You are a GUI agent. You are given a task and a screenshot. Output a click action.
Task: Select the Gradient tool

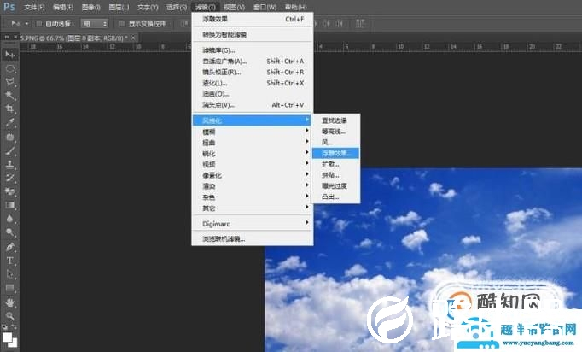[10, 205]
